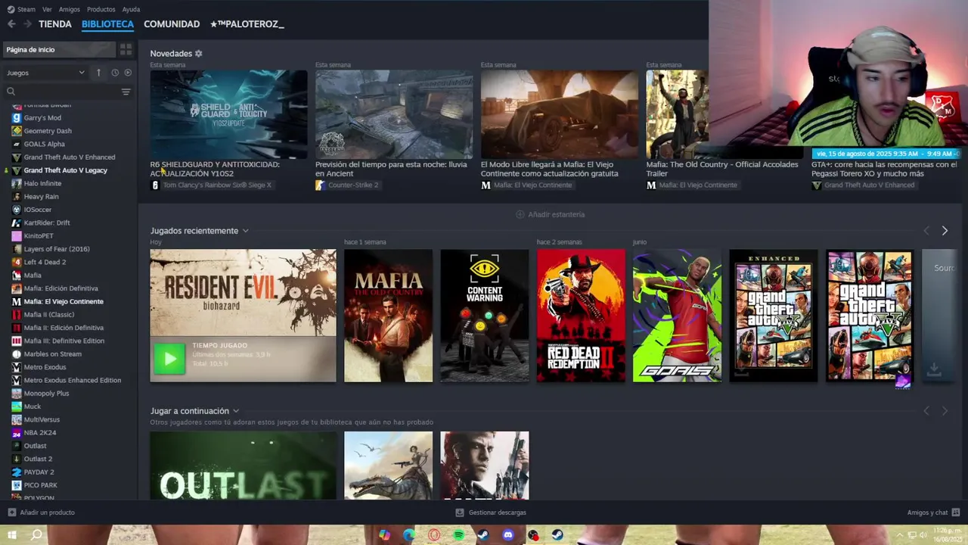Open the grid collections view icon
Viewport: 968px width, 545px height.
pos(126,49)
